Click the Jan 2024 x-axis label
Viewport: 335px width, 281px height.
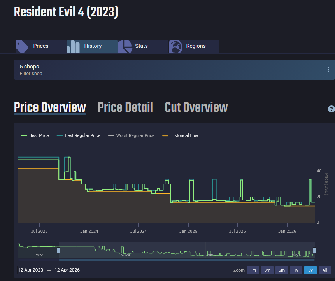click(x=89, y=231)
